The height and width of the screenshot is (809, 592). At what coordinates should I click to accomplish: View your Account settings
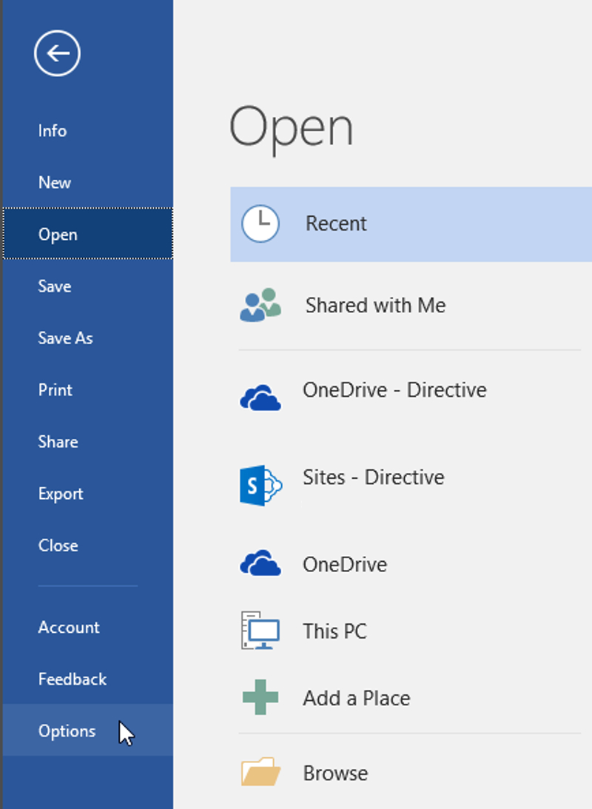coord(68,627)
